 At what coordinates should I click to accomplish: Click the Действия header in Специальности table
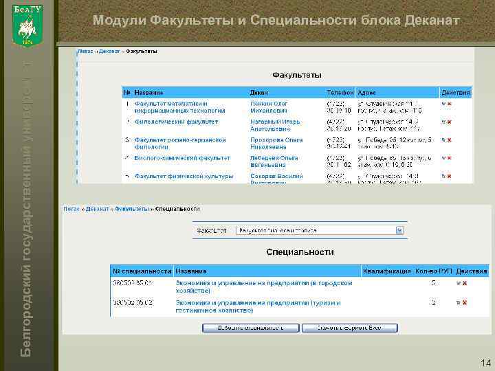point(472,271)
